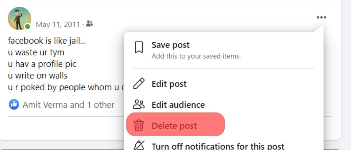Open the three-dot post options menu
351x150 pixels.
pyautogui.click(x=321, y=17)
